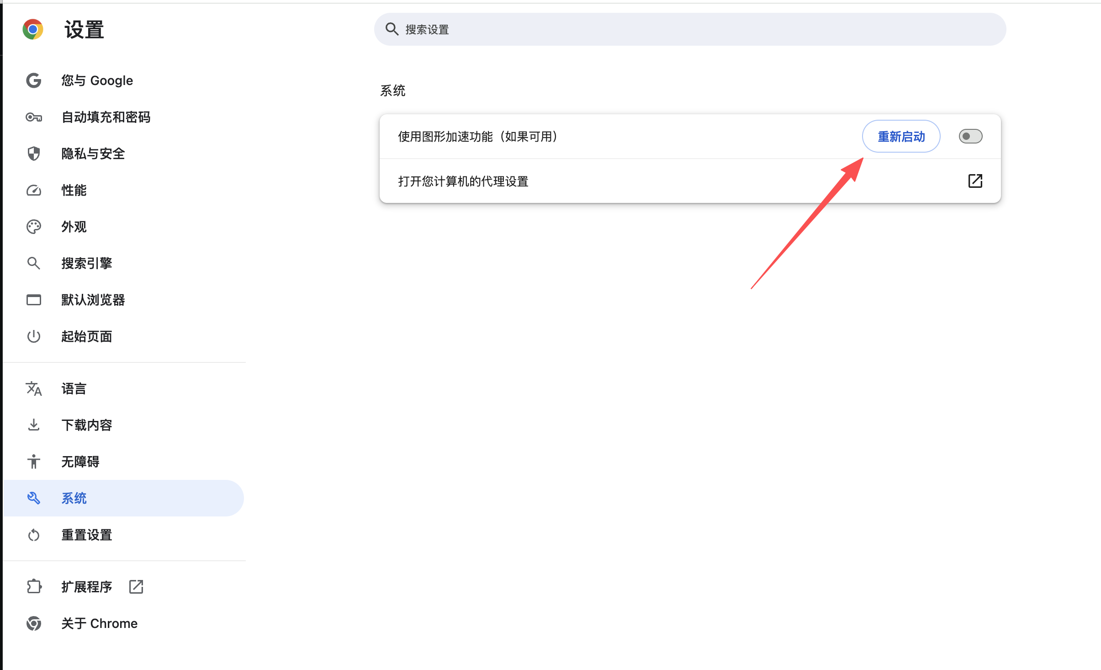Image resolution: width=1101 pixels, height=670 pixels.
Task: Click the search magnifier icon in 搜索设置 bar
Action: 392,29
